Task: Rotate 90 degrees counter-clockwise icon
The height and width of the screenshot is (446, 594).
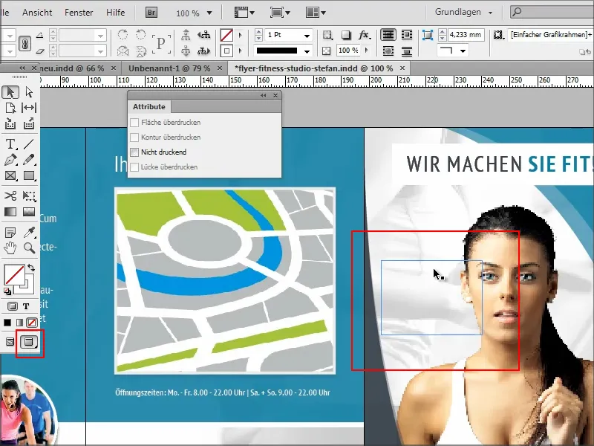Action: 140,35
